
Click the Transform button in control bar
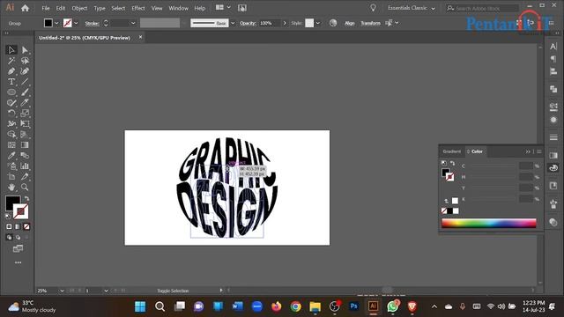tap(370, 23)
